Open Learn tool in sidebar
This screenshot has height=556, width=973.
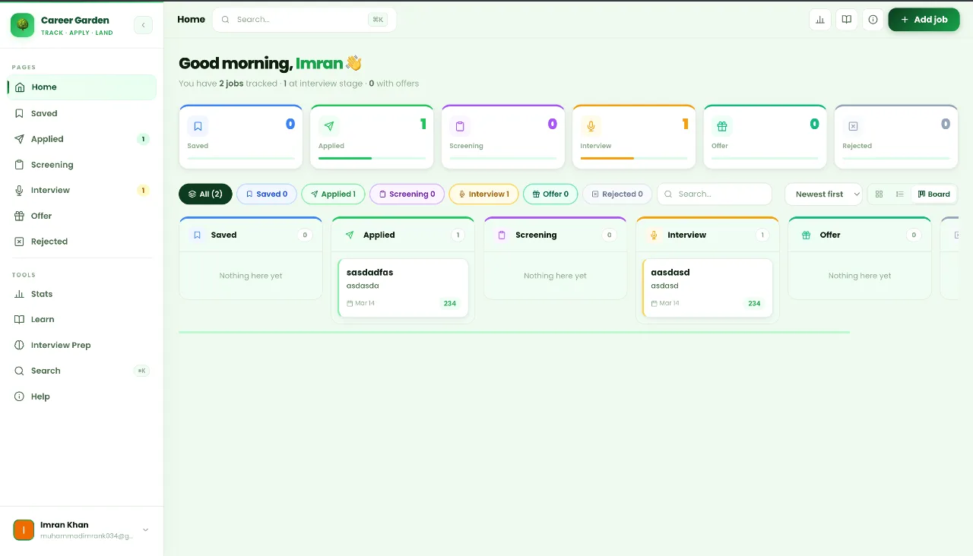(82, 320)
